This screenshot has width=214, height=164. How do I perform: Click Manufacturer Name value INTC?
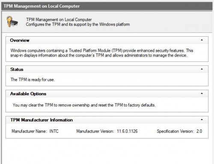pyautogui.click(x=54, y=131)
